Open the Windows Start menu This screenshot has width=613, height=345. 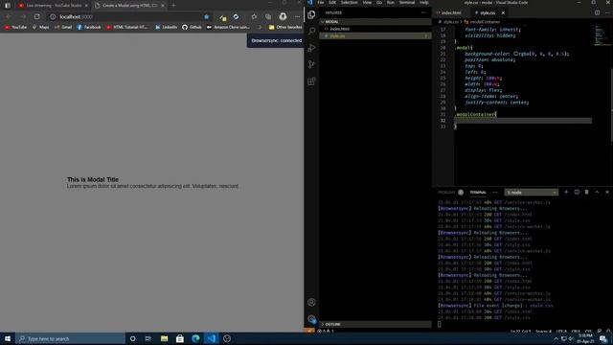tap(8, 338)
